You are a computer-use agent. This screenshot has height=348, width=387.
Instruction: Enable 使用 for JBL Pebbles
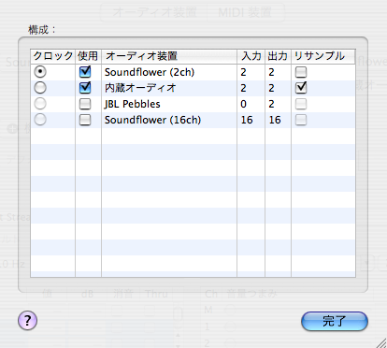click(85, 104)
